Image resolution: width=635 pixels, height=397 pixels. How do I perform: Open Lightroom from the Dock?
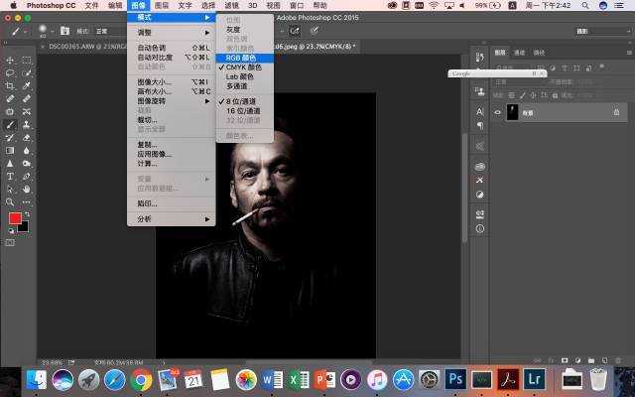coord(534,378)
